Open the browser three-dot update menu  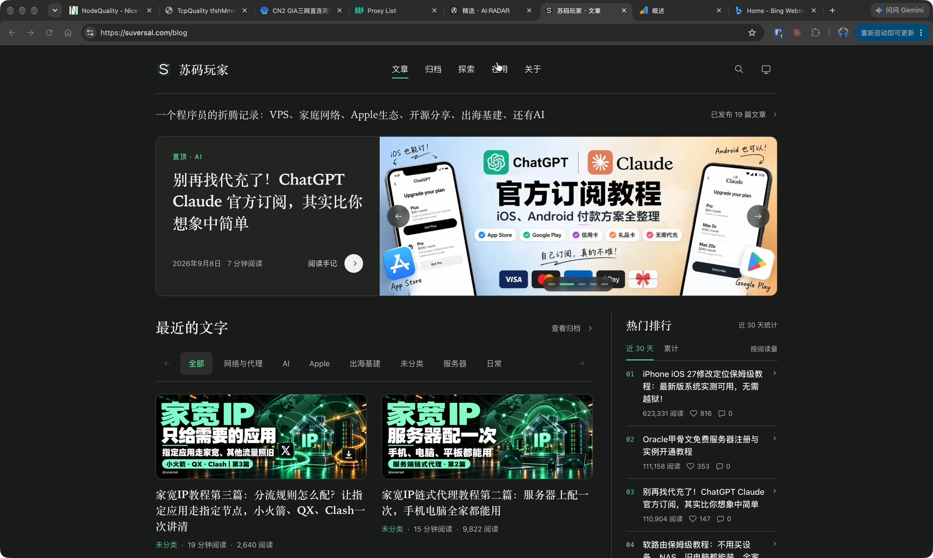pyautogui.click(x=921, y=33)
